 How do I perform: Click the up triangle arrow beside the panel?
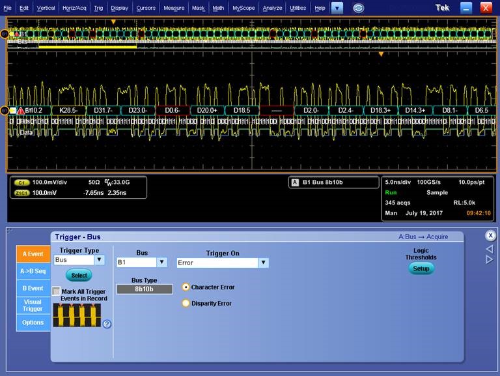(x=490, y=249)
